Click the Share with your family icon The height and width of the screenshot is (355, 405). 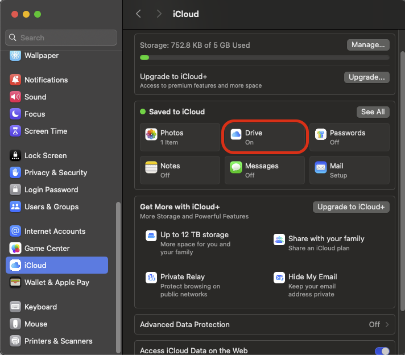(279, 240)
